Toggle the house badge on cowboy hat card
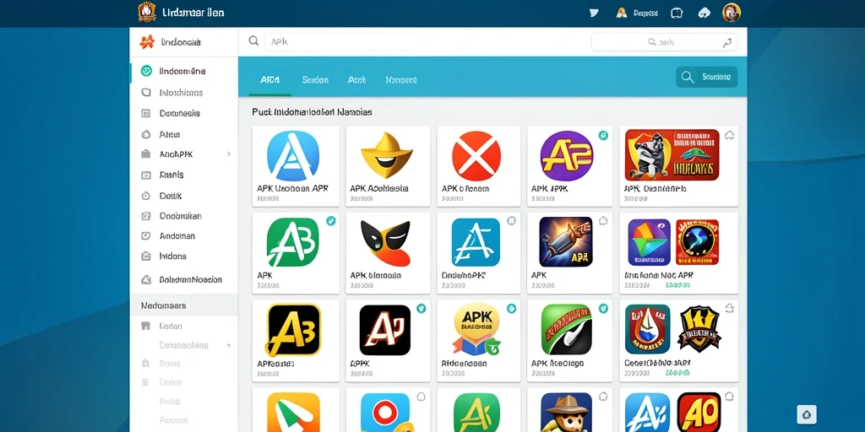Image resolution: width=865 pixels, height=432 pixels. click(603, 397)
